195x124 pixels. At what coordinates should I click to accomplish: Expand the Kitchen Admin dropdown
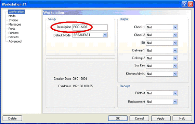[x=175, y=74]
